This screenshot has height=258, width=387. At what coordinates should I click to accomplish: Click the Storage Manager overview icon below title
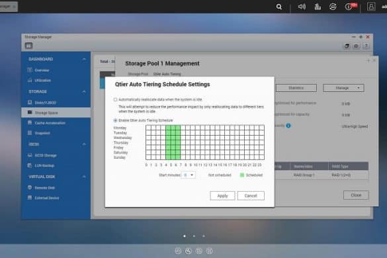pos(28,46)
